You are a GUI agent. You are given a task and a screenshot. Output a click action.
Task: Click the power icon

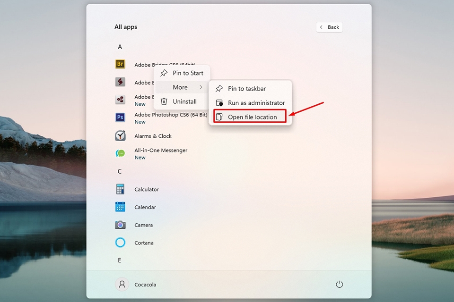tap(339, 284)
